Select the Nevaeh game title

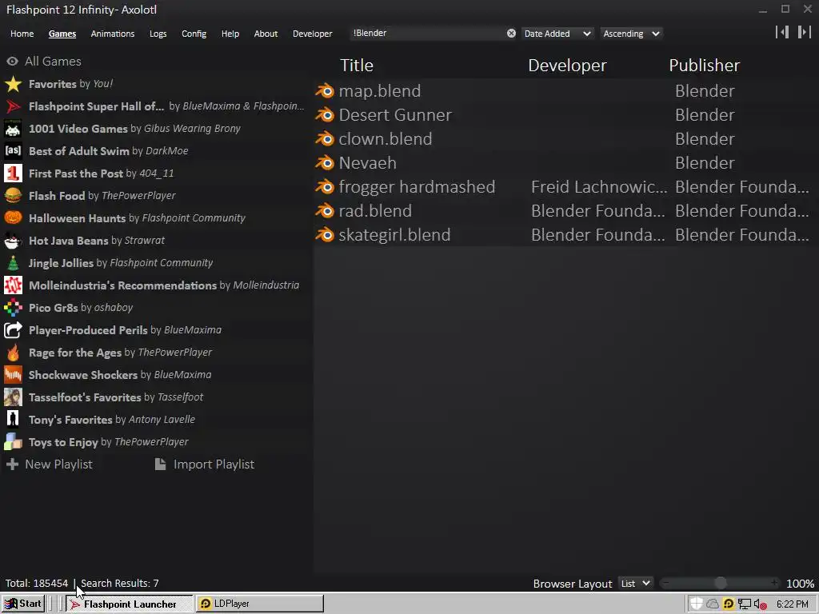[x=368, y=163]
